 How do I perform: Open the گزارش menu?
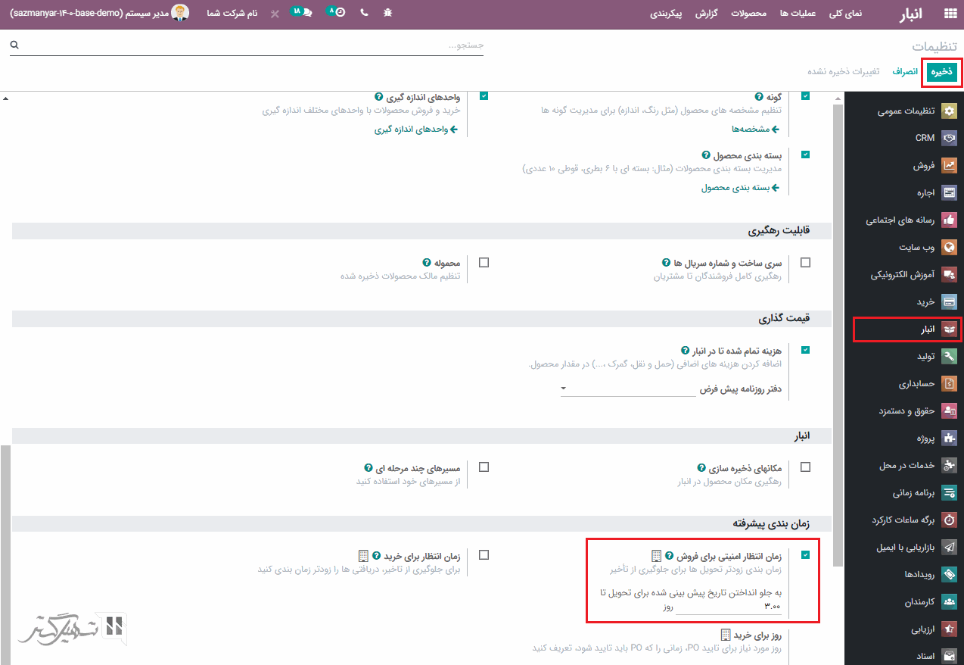[707, 14]
